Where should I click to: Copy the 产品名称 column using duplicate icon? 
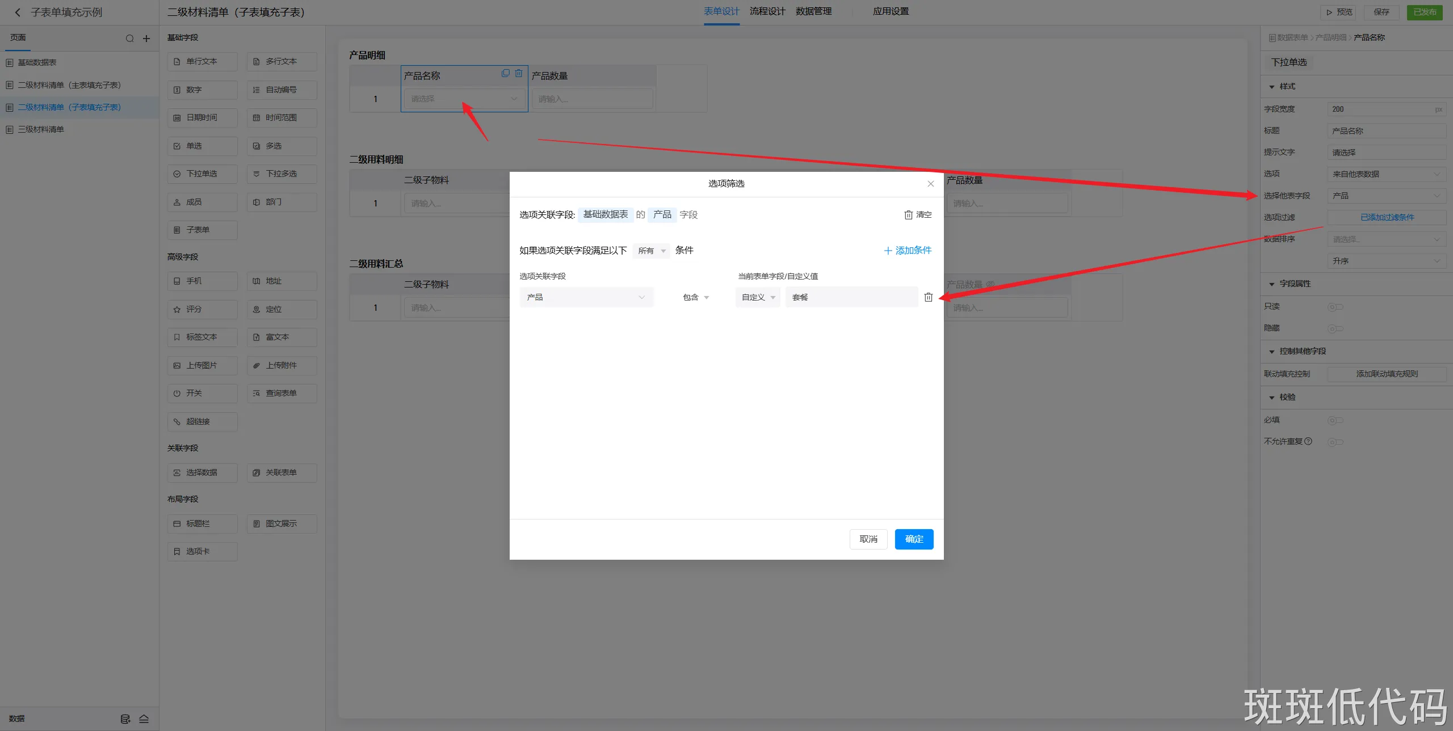(505, 73)
